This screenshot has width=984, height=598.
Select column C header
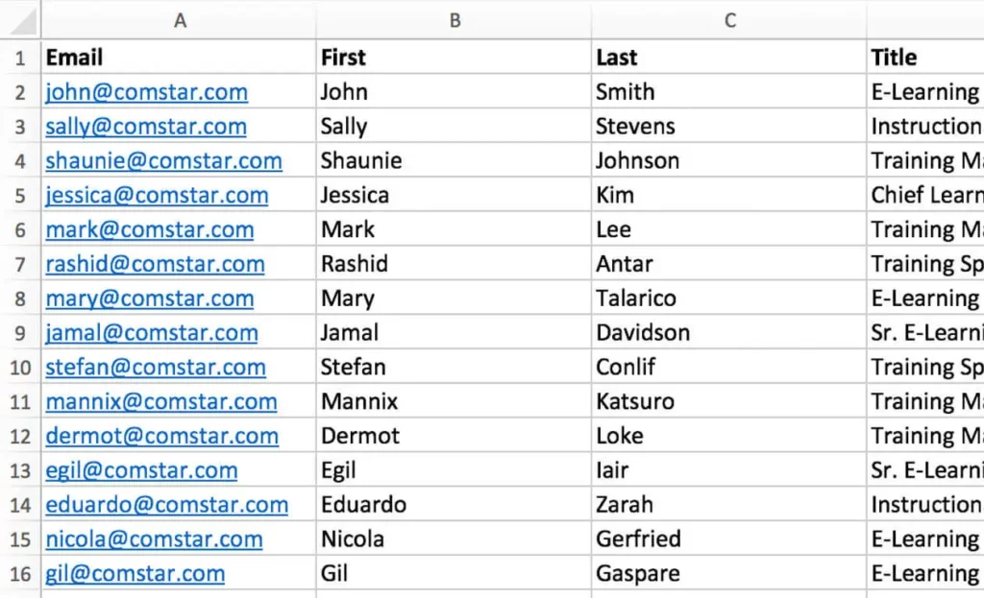(729, 20)
